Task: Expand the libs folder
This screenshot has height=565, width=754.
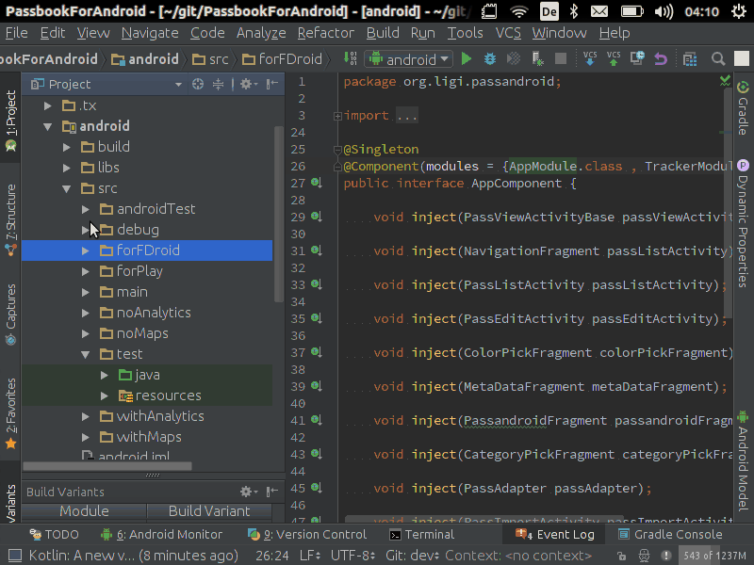Action: tap(67, 168)
